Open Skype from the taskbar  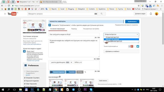[91, 90]
